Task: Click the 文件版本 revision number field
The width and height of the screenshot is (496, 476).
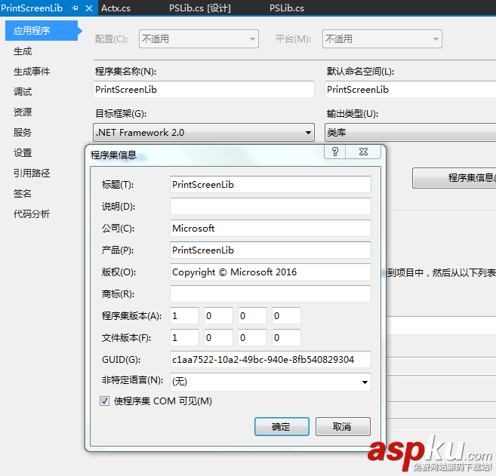Action: [x=287, y=337]
